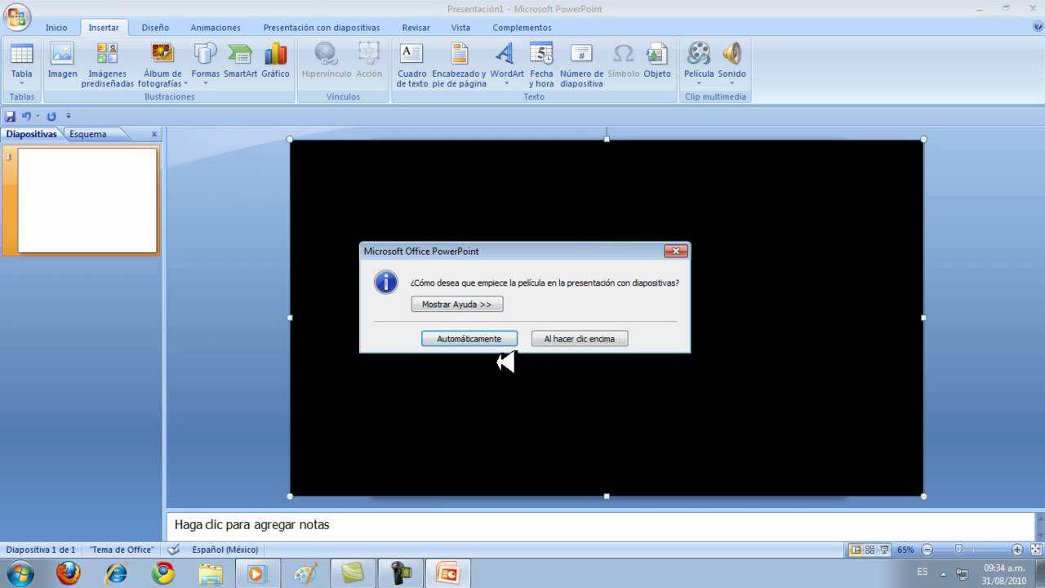Expand the Tabla dropdown arrow
Viewport: 1045px width, 588px height.
point(22,83)
